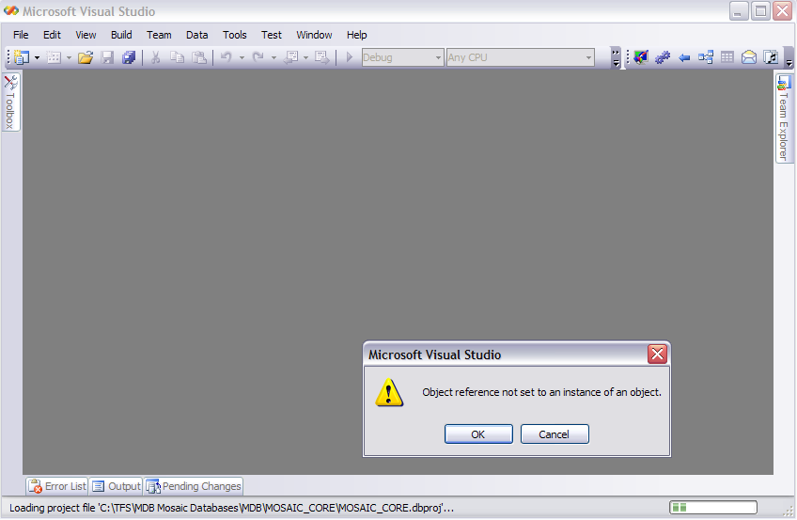Open the Data menu
Viewport: 797px width, 520px height.
(196, 35)
